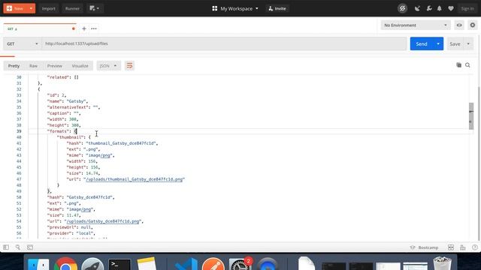
Task: Switch response view to Raw
Action: [33, 66]
